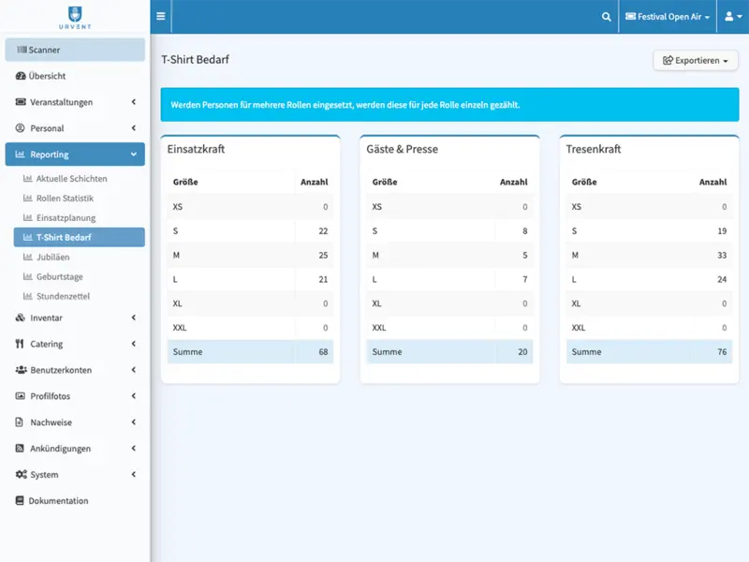Click Einsatzkraft Summe value 68

point(323,352)
